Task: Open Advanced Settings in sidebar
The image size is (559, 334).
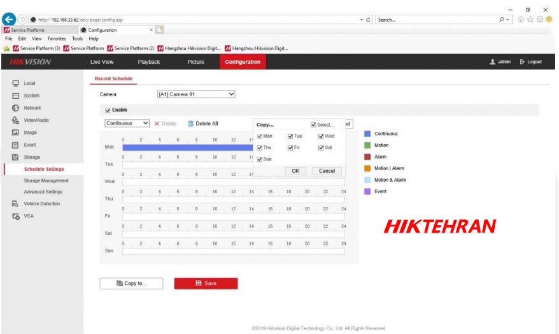Action: click(x=43, y=192)
